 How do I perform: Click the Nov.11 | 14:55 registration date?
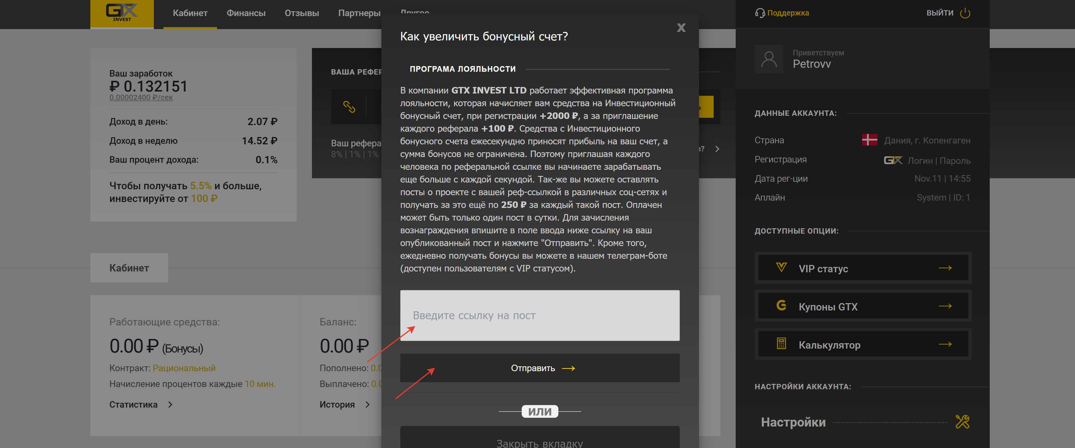tap(942, 178)
